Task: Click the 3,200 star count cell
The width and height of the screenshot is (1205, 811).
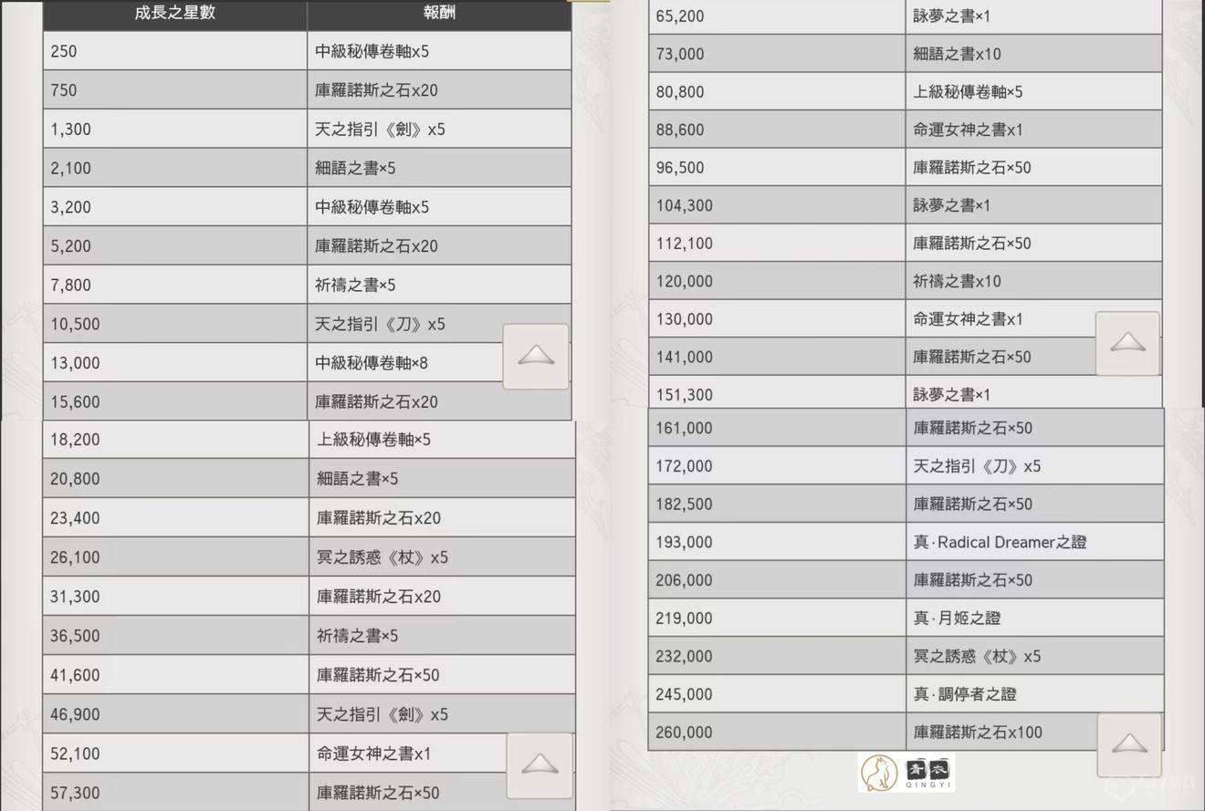Action: click(x=174, y=207)
